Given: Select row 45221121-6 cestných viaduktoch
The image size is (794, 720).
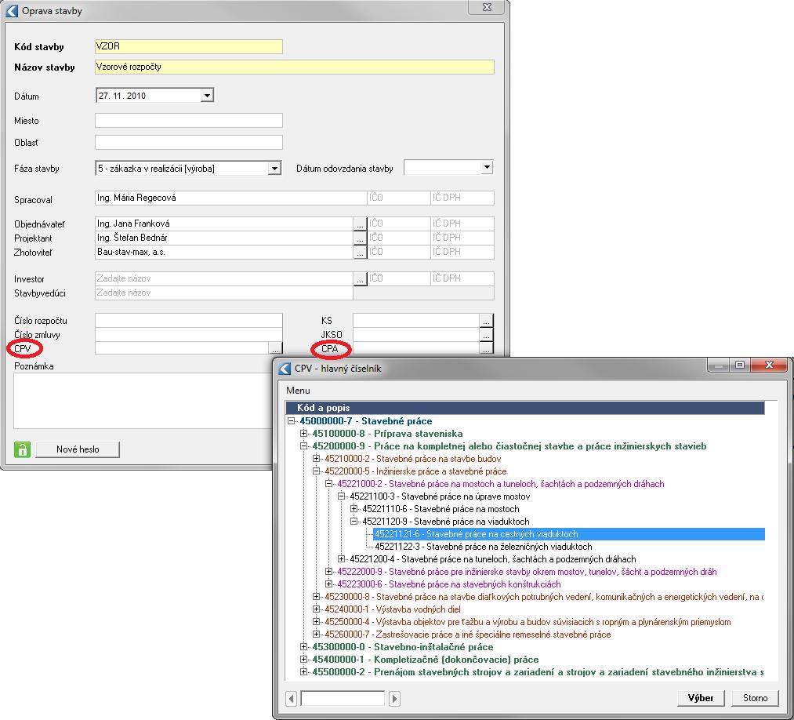Looking at the screenshot, I should 569,534.
